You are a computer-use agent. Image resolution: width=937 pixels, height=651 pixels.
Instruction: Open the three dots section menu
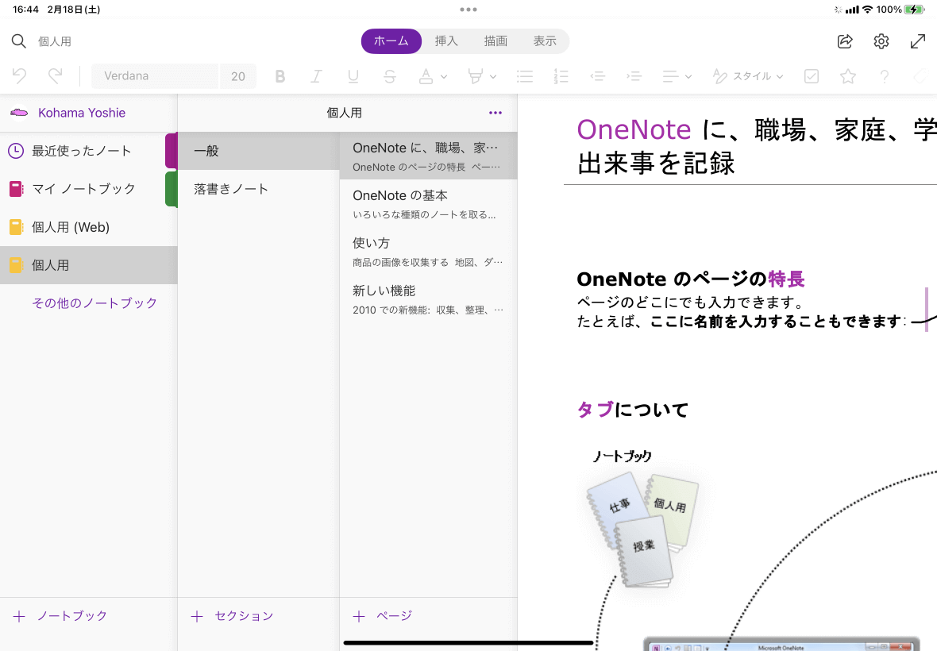click(495, 113)
